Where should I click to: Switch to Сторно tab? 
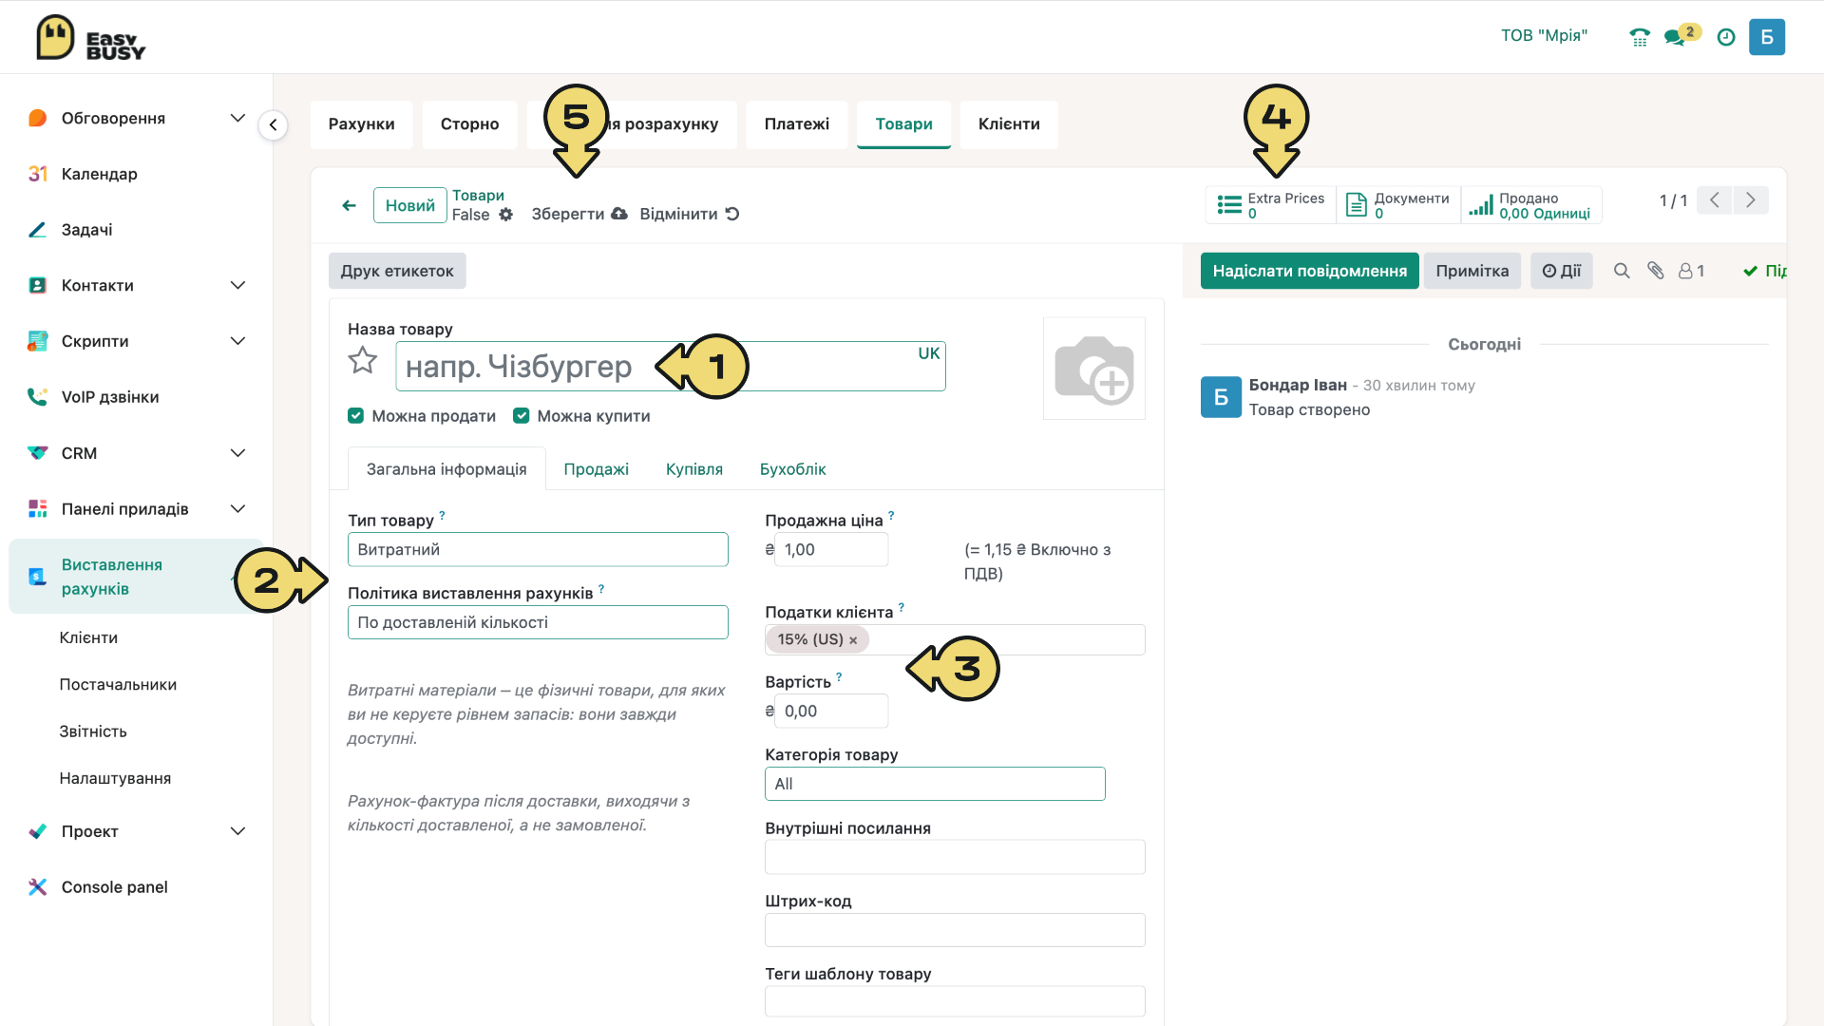(x=469, y=124)
